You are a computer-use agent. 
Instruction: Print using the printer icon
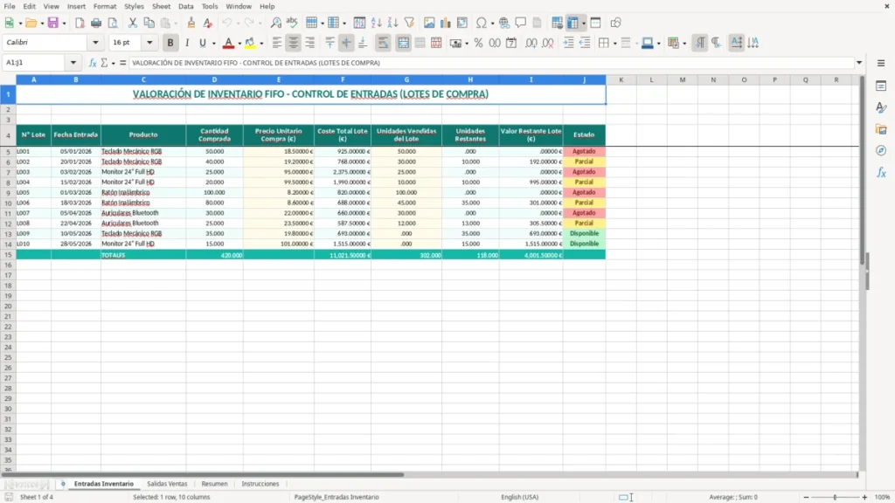point(96,23)
